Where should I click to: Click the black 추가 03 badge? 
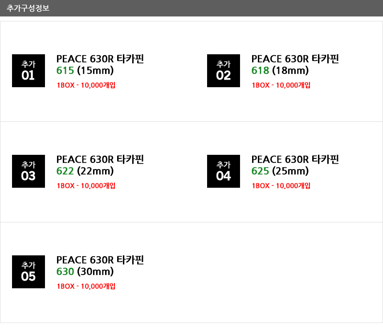pos(29,171)
